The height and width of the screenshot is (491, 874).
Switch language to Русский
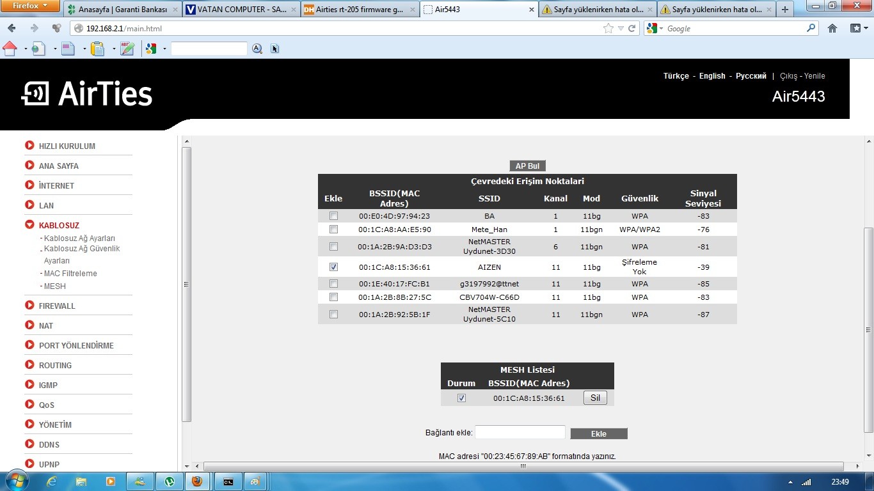[751, 75]
